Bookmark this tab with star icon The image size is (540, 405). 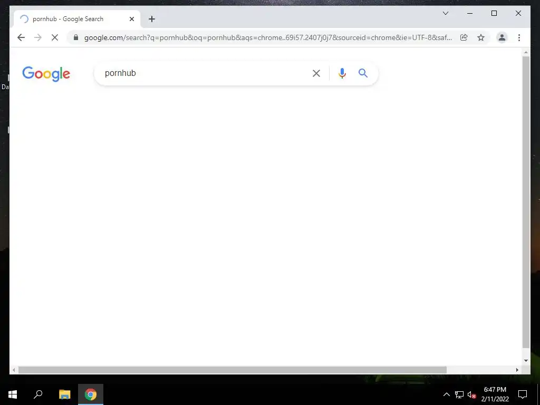click(481, 37)
